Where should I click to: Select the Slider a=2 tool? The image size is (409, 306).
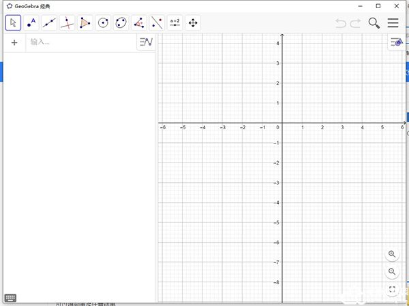click(175, 23)
